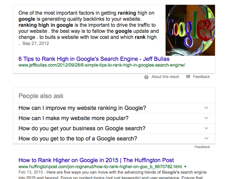Click the italic Feedback link under People also ask
230x179 pixels.
coord(202,147)
